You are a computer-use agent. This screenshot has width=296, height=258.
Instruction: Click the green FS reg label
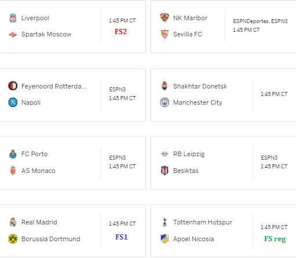(x=275, y=239)
